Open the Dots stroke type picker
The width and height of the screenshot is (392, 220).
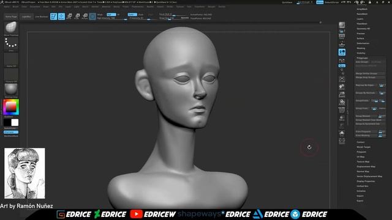coord(11,44)
